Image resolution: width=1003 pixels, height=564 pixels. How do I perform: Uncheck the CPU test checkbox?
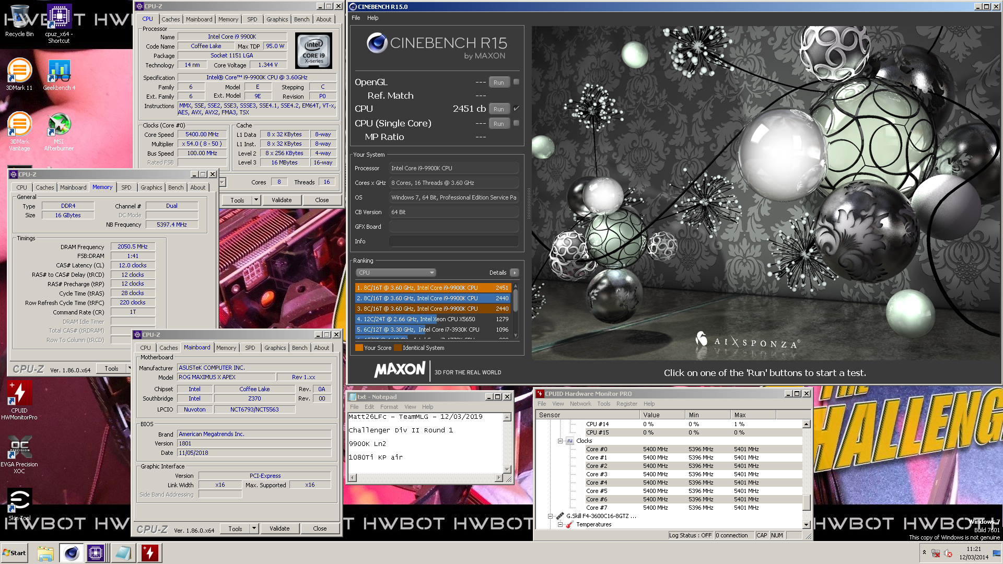(x=516, y=108)
